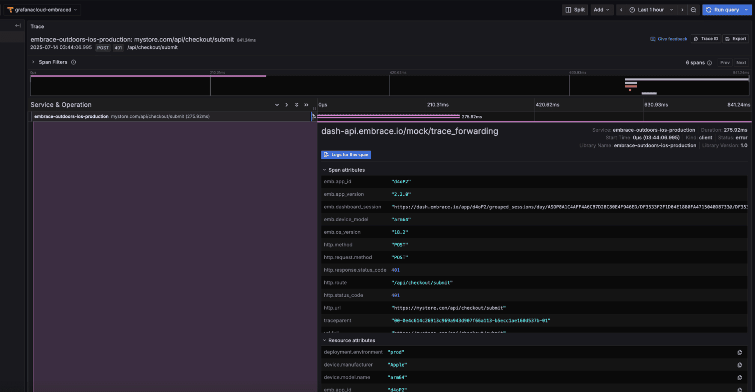Image resolution: width=755 pixels, height=392 pixels.
Task: Collapse the Span attributes section
Action: click(324, 170)
